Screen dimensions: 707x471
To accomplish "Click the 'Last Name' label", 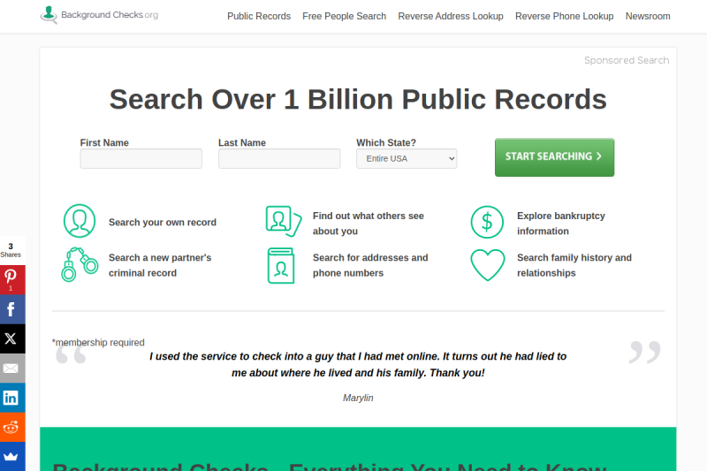I will (x=242, y=143).
